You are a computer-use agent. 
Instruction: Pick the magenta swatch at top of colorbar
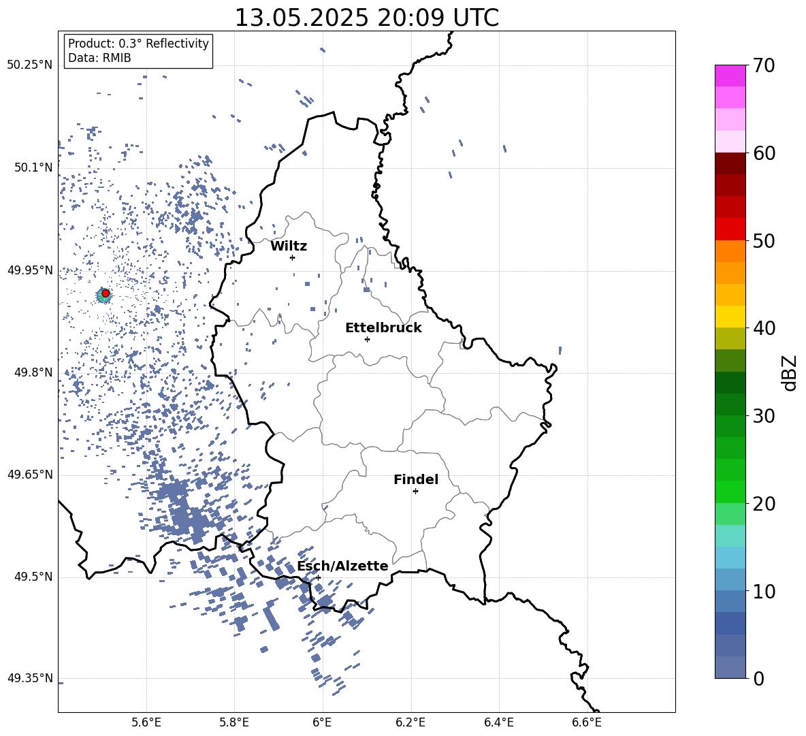click(730, 76)
